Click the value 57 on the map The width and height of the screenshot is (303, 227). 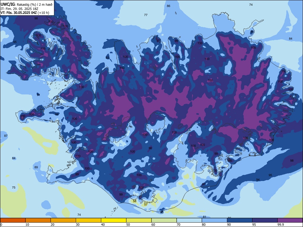(146, 204)
